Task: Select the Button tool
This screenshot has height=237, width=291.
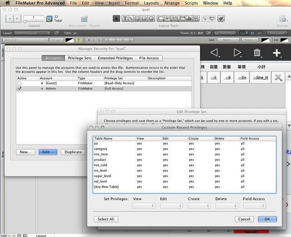Action: [168, 18]
